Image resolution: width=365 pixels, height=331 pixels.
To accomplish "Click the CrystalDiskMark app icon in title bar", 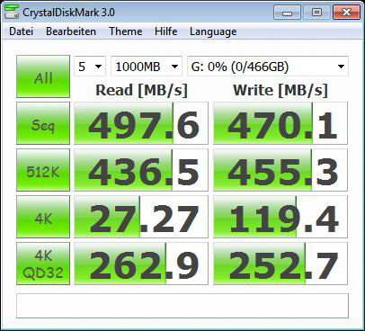I will pyautogui.click(x=12, y=12).
